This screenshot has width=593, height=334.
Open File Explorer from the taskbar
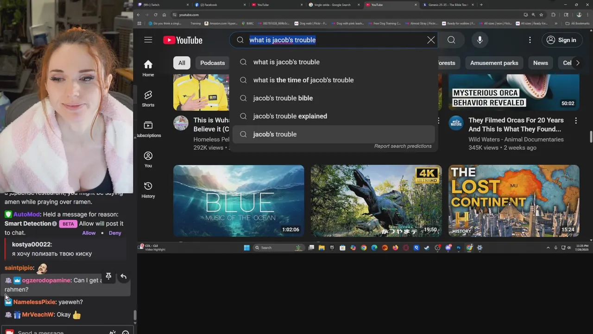point(322,248)
